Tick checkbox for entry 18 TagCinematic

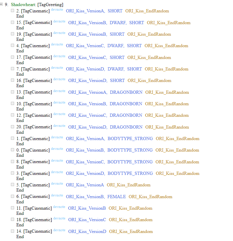(x=12, y=219)
